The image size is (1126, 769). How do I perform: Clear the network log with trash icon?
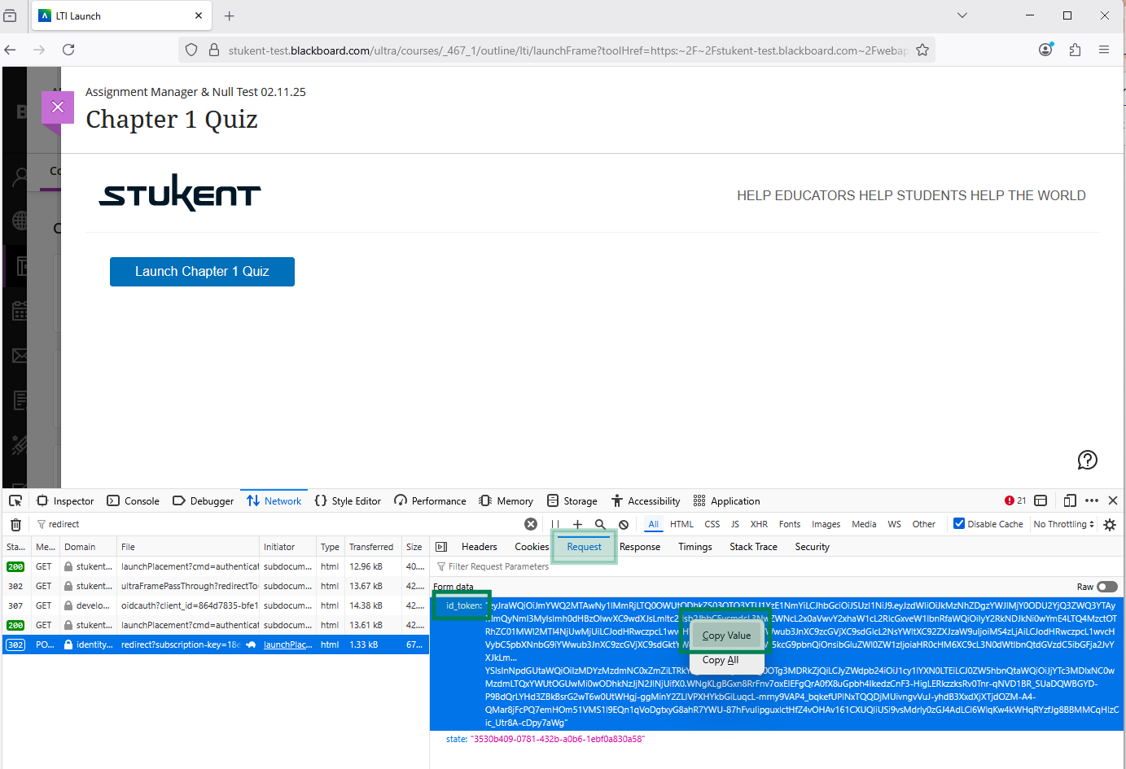pyautogui.click(x=15, y=524)
